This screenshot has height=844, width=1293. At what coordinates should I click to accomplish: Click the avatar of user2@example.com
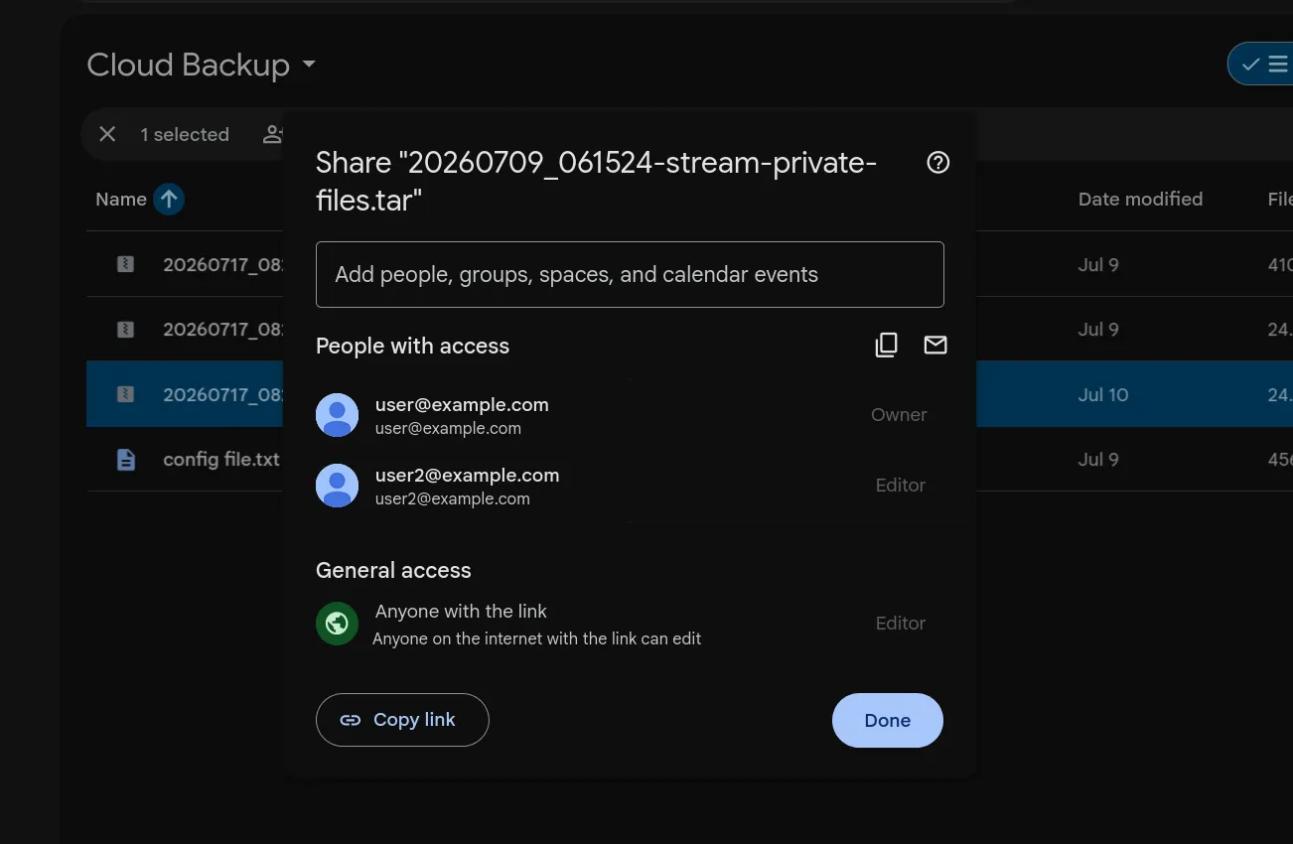(337, 486)
